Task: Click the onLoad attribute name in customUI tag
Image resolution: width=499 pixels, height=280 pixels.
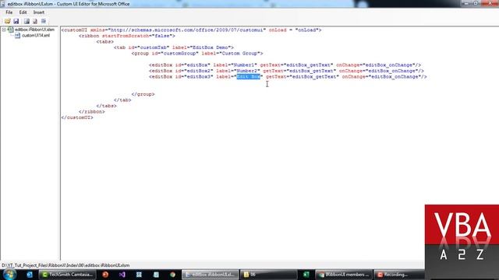Action: [x=278, y=30]
